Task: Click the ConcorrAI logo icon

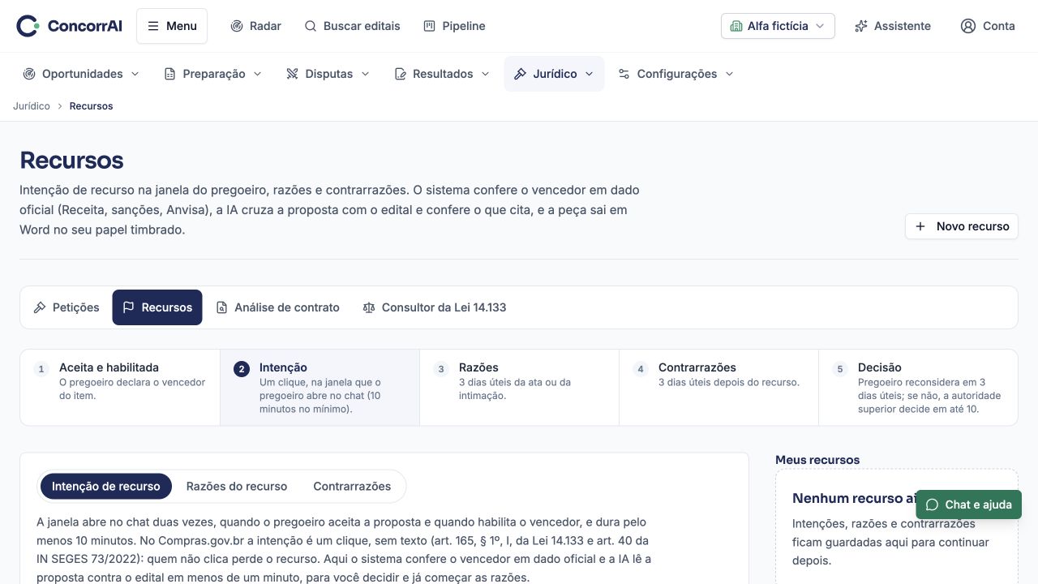Action: click(x=28, y=26)
